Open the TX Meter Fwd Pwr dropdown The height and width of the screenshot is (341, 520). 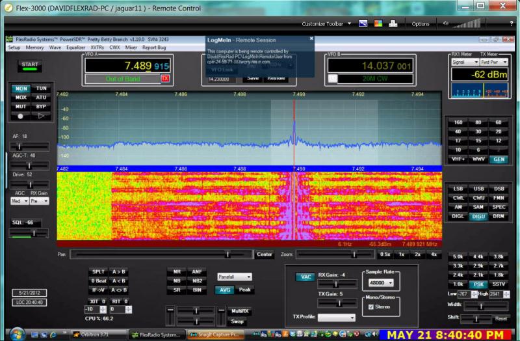click(x=494, y=62)
